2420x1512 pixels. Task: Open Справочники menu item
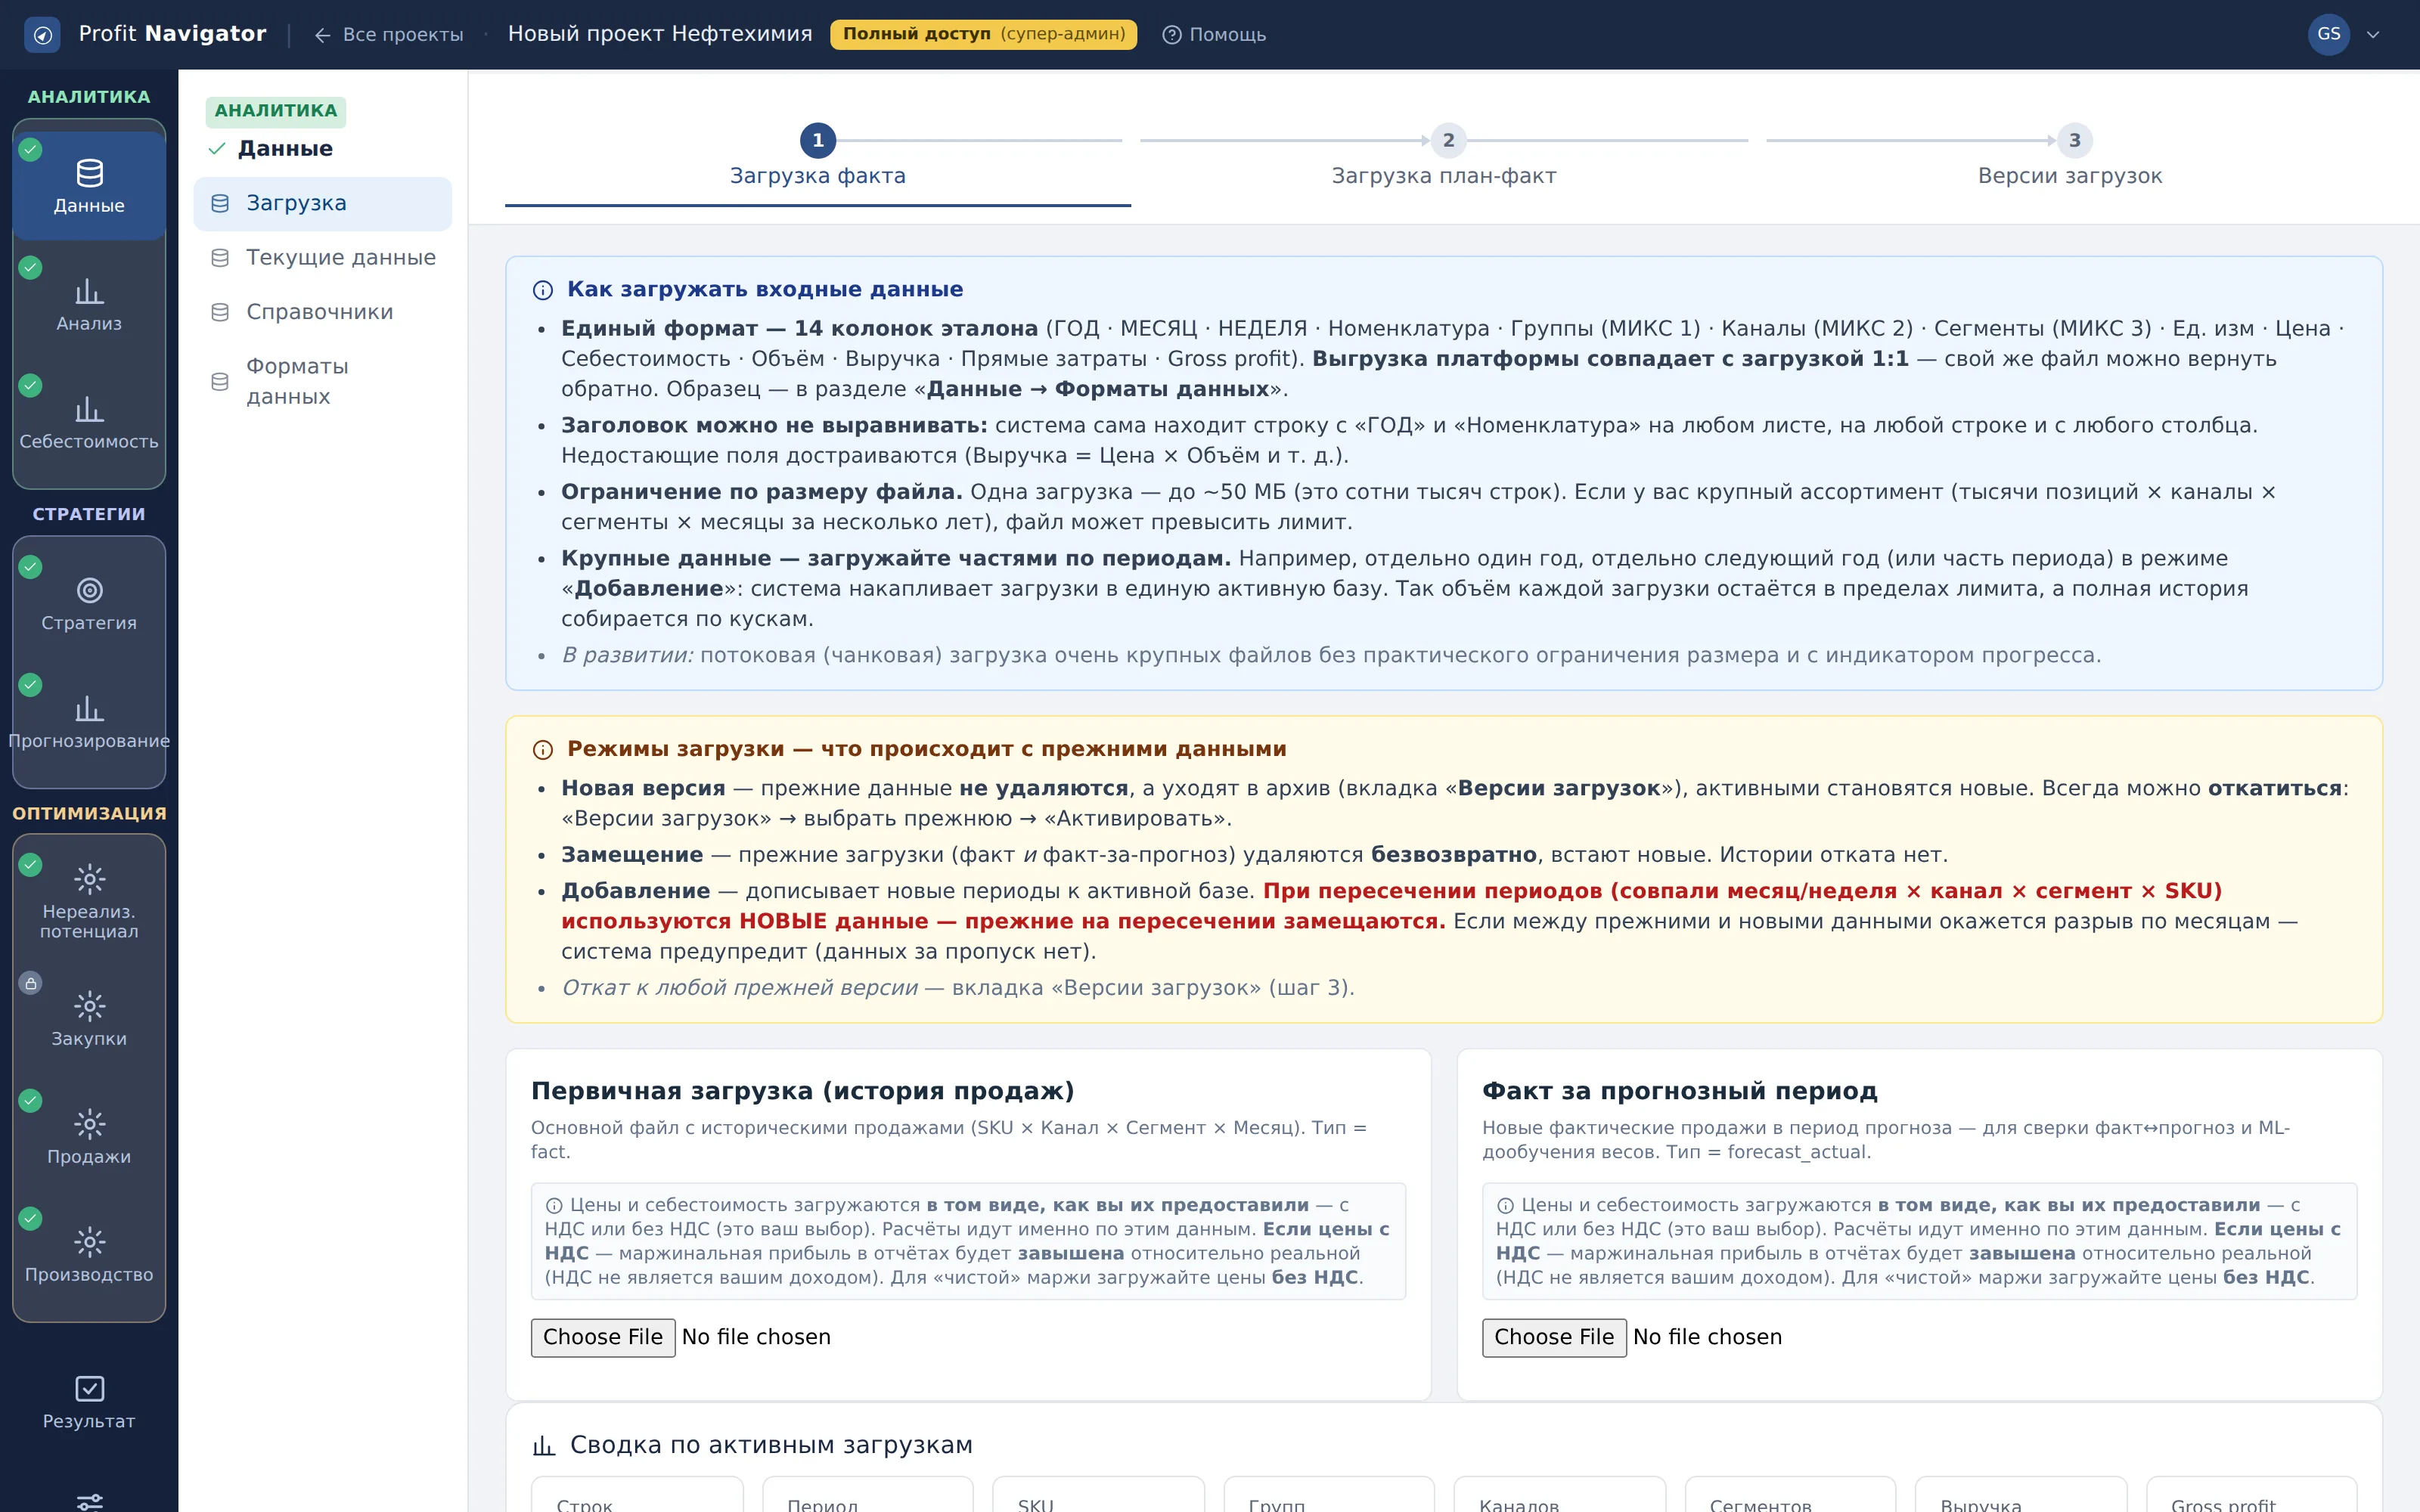323,312
